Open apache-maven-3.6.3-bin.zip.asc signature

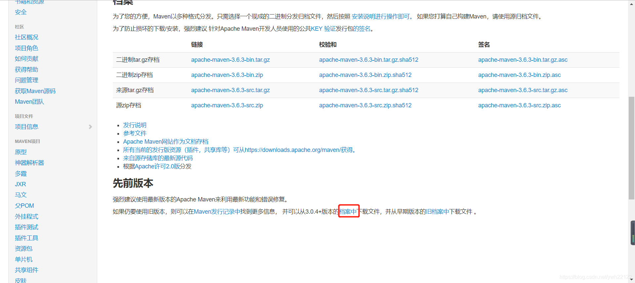(x=520, y=75)
